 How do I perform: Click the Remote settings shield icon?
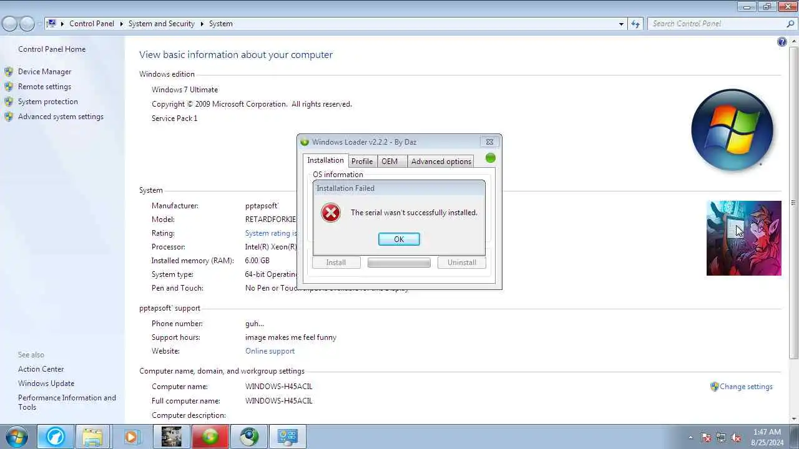point(9,87)
